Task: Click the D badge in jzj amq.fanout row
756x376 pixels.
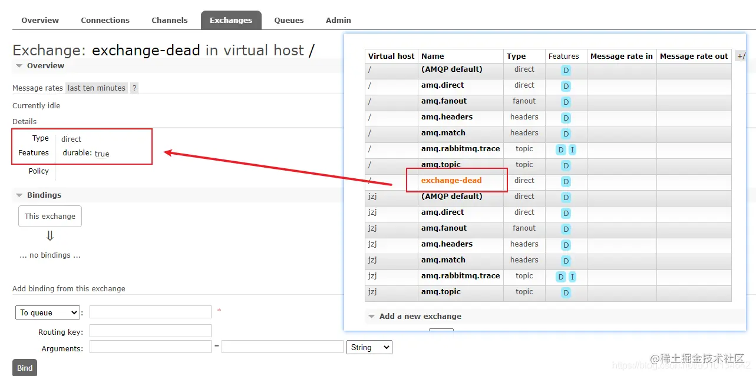Action: point(566,229)
